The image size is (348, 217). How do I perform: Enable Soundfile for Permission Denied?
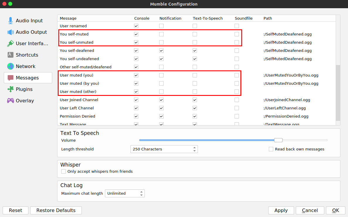tap(237, 116)
